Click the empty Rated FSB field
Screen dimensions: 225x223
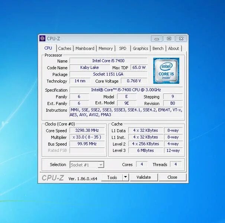pyautogui.click(x=87, y=150)
